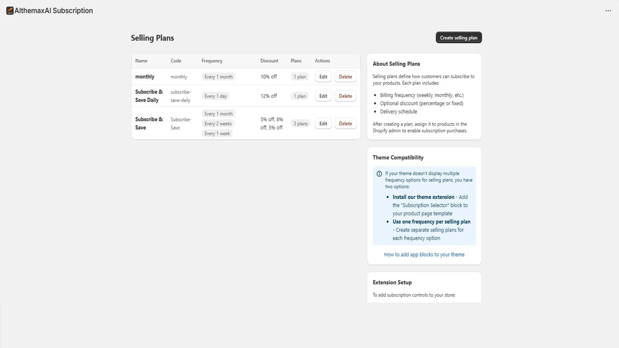This screenshot has width=619, height=348.
Task: Click the AlthemaxAI Subscription title text
Action: pyautogui.click(x=54, y=11)
